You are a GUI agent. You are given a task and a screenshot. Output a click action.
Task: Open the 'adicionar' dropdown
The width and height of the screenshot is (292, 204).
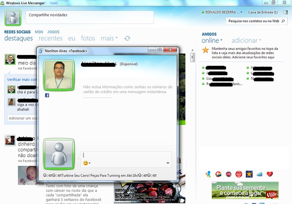(x=246, y=40)
